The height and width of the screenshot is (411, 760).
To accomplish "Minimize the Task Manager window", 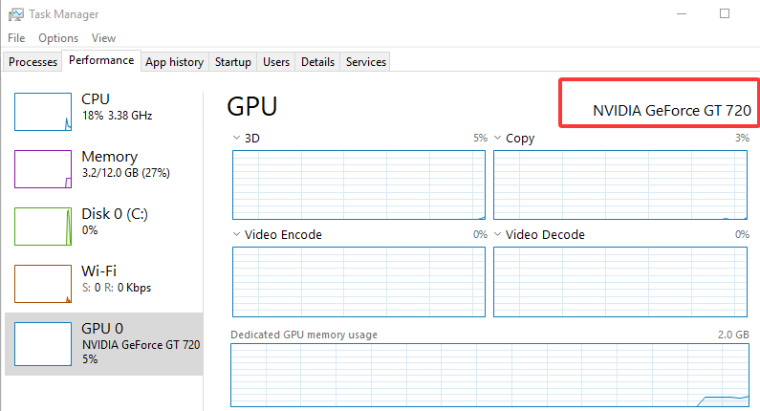I will pos(682,13).
